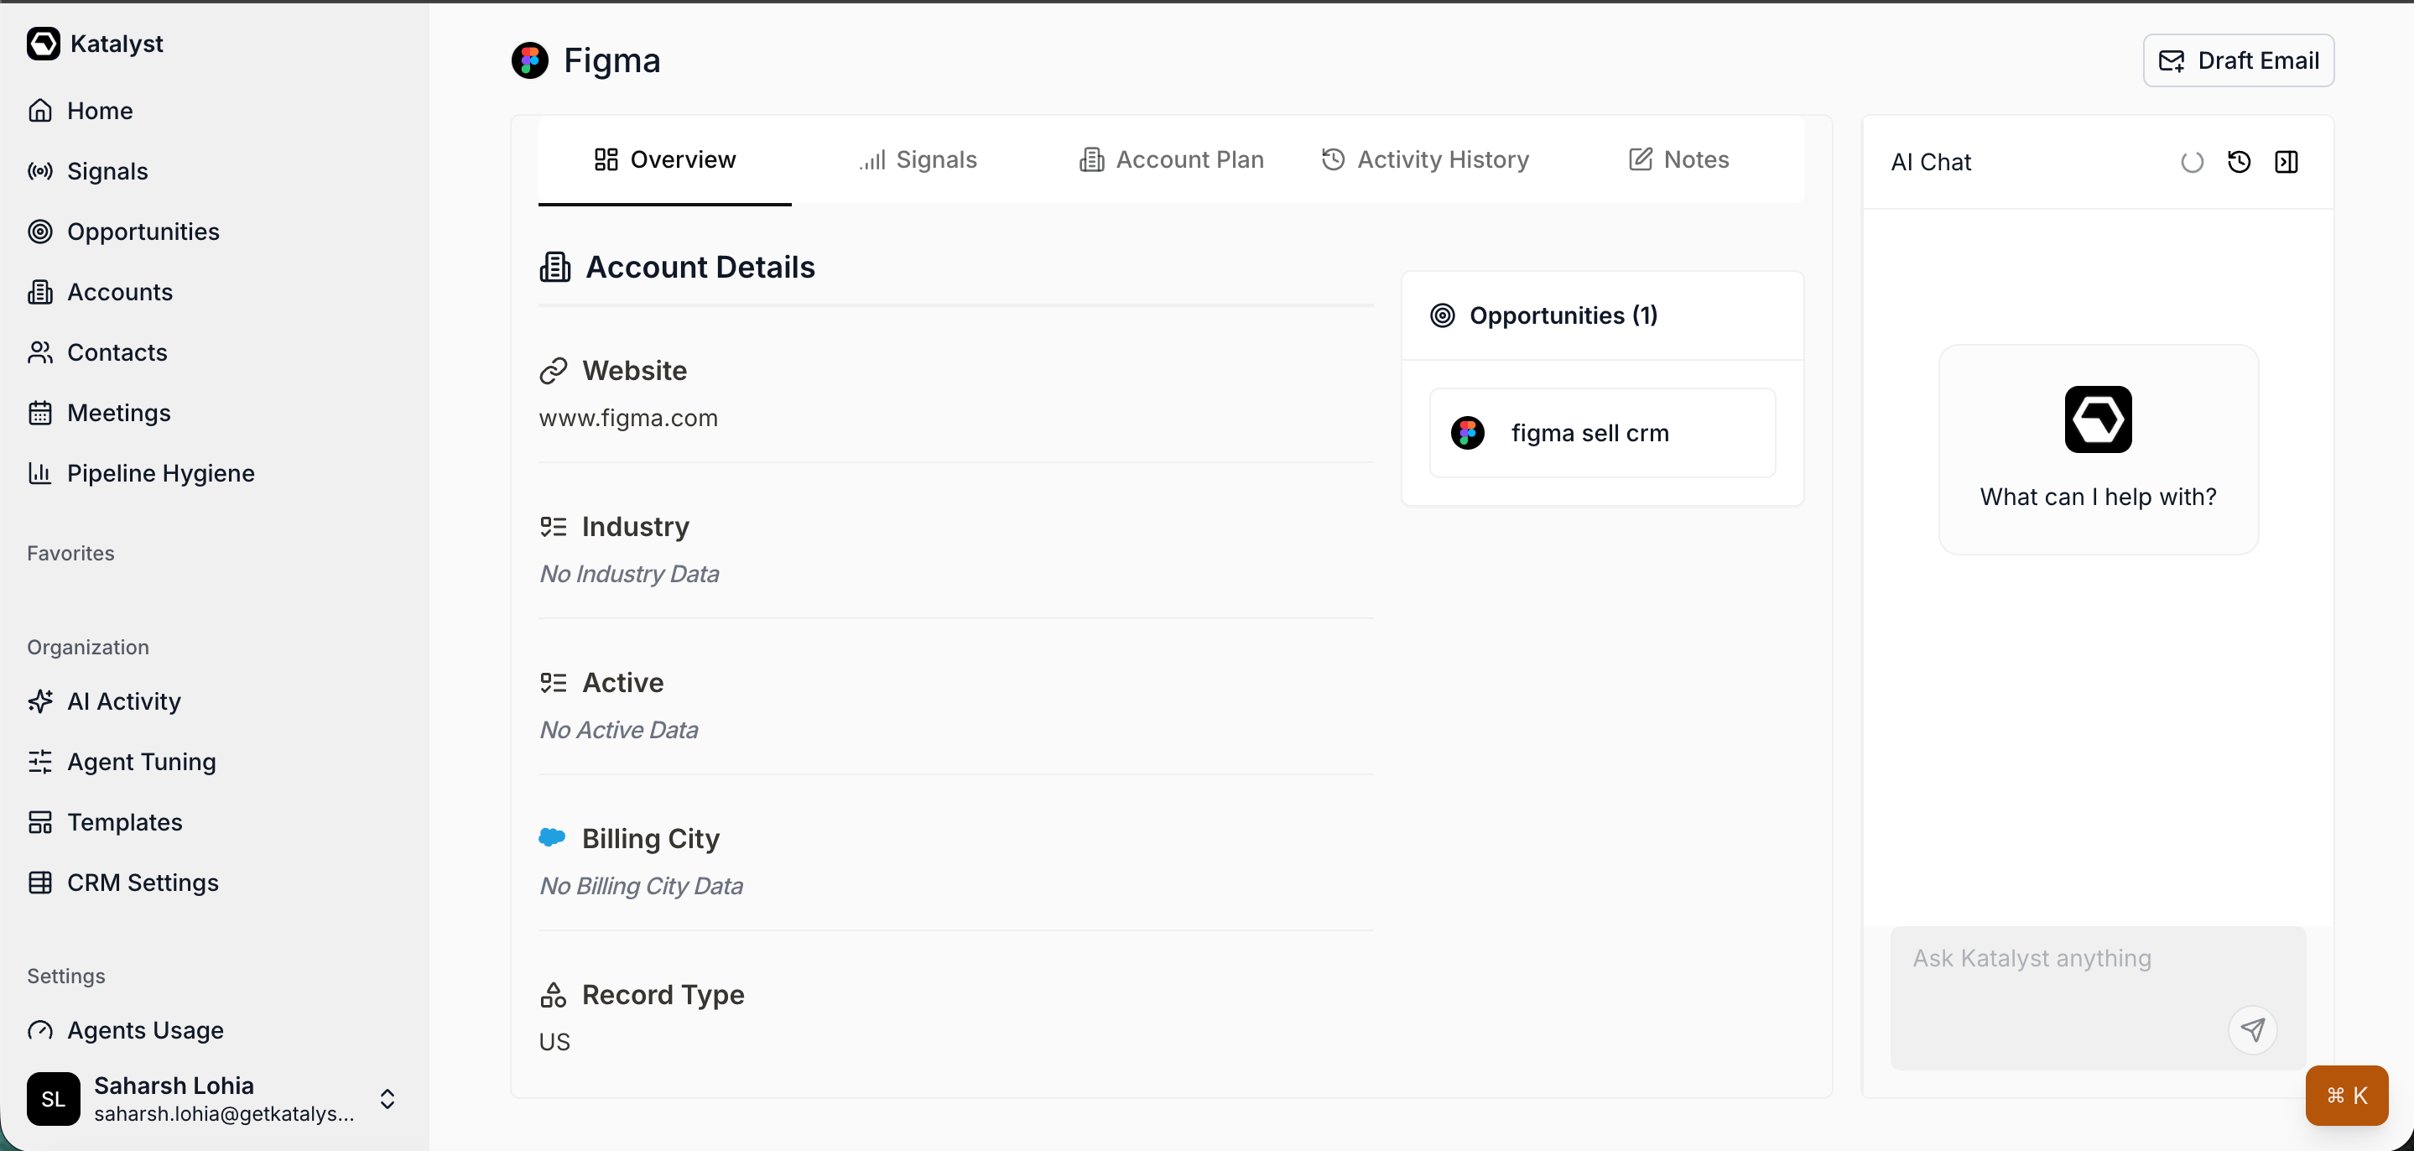2414x1151 pixels.
Task: Click the AI Chat loading spinner icon
Action: pyautogui.click(x=2192, y=161)
